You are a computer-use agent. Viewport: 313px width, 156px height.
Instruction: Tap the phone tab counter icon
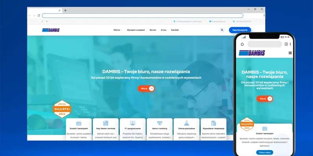point(286,44)
